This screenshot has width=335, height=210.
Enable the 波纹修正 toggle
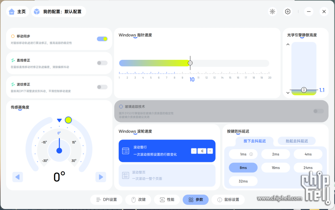pos(102,87)
